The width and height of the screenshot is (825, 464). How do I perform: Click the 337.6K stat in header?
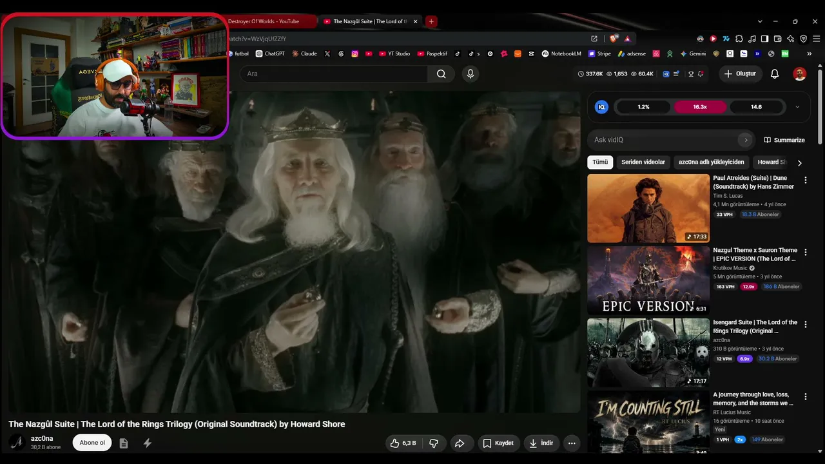pyautogui.click(x=590, y=74)
